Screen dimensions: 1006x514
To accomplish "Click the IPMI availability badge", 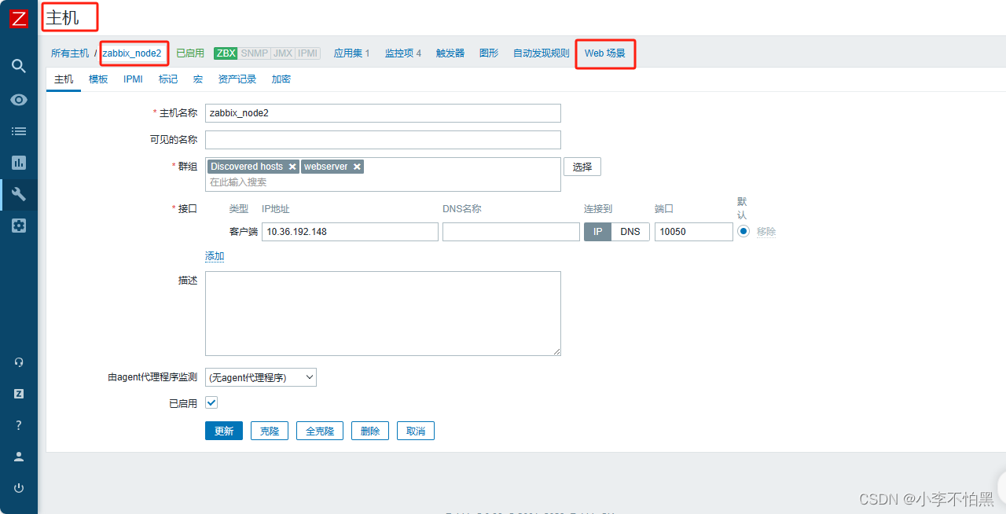I will [308, 53].
